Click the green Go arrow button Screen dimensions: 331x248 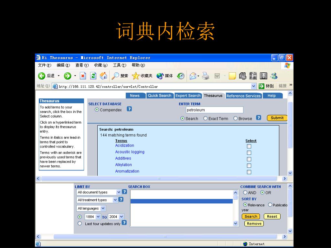click(x=262, y=86)
